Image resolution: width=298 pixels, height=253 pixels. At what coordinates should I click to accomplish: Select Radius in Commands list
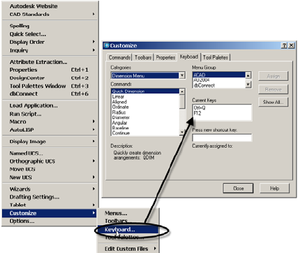coord(145,112)
